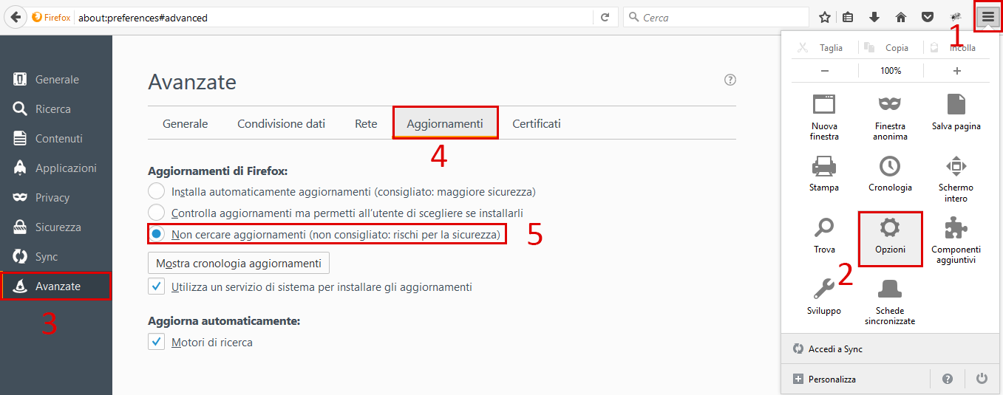Switch to Condivisione dati tab
The image size is (1003, 395).
[281, 123]
